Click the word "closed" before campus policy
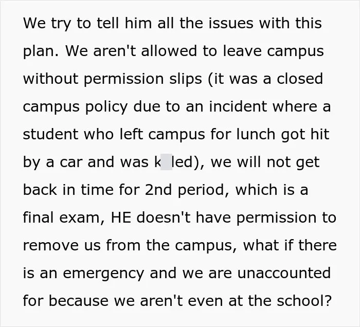The height and width of the screenshot is (327, 360). coord(300,79)
